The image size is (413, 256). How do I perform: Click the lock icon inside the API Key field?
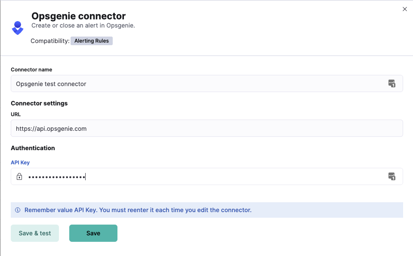click(19, 176)
